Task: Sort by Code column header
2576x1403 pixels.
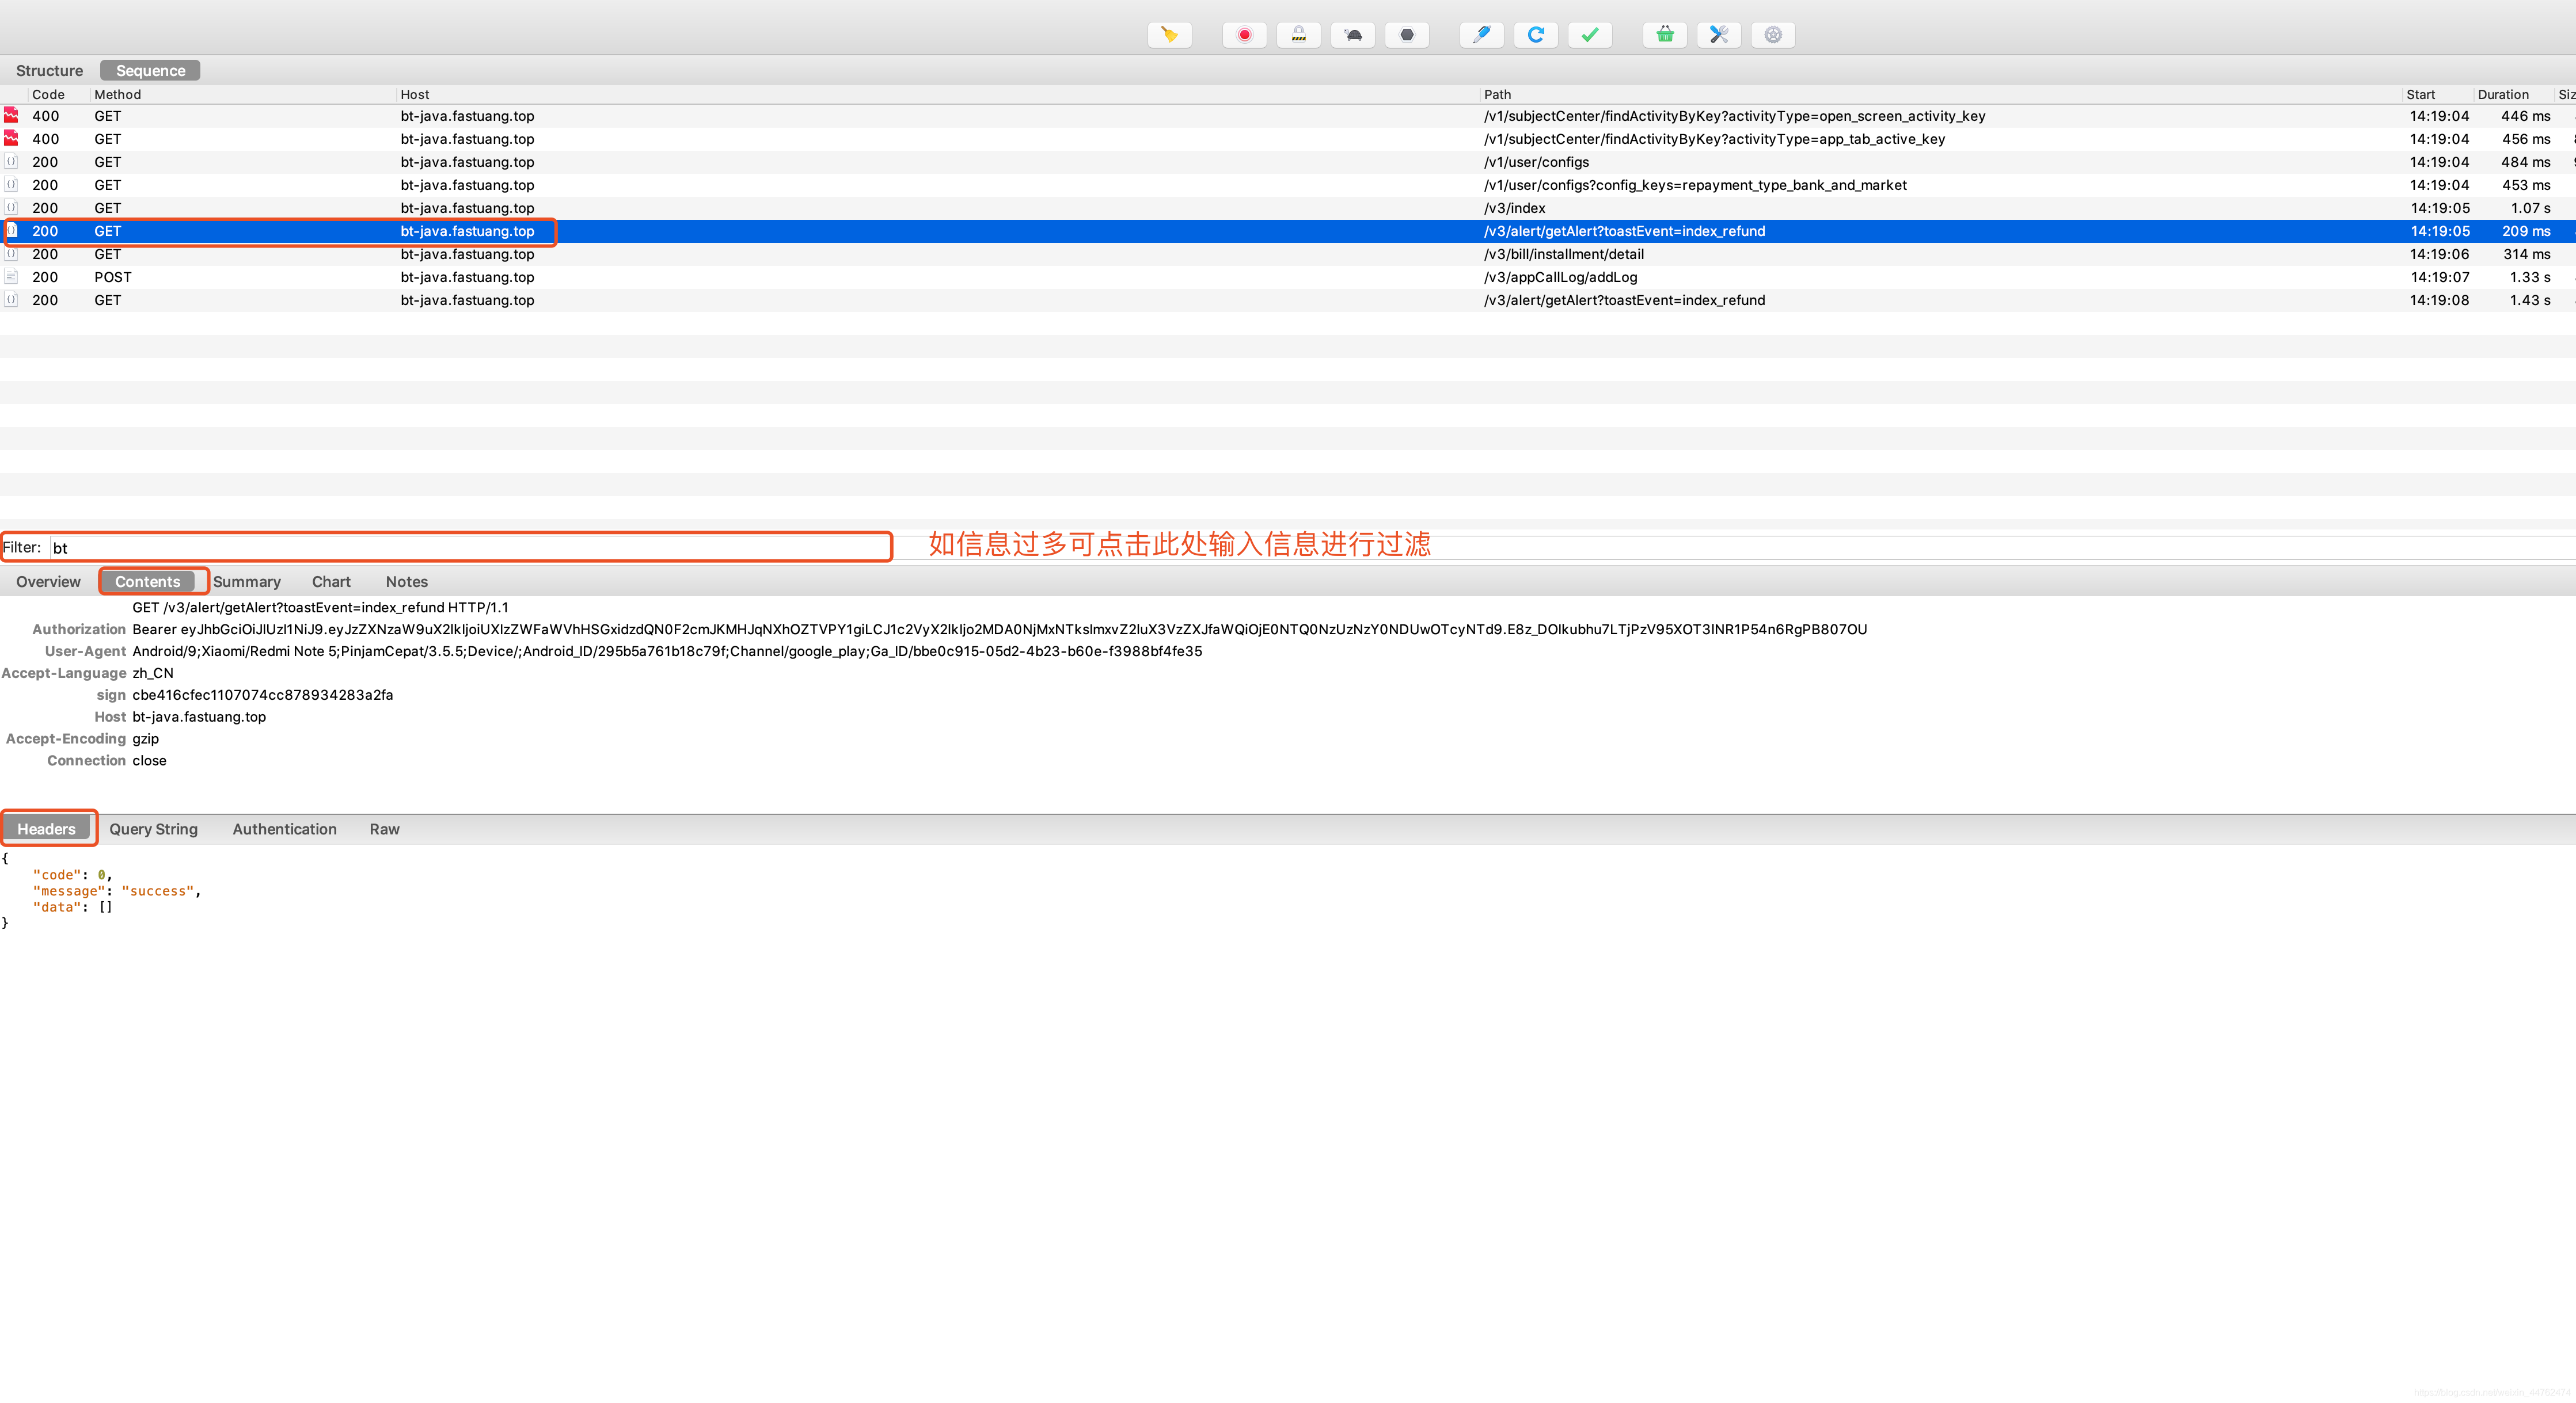Action: 48,95
